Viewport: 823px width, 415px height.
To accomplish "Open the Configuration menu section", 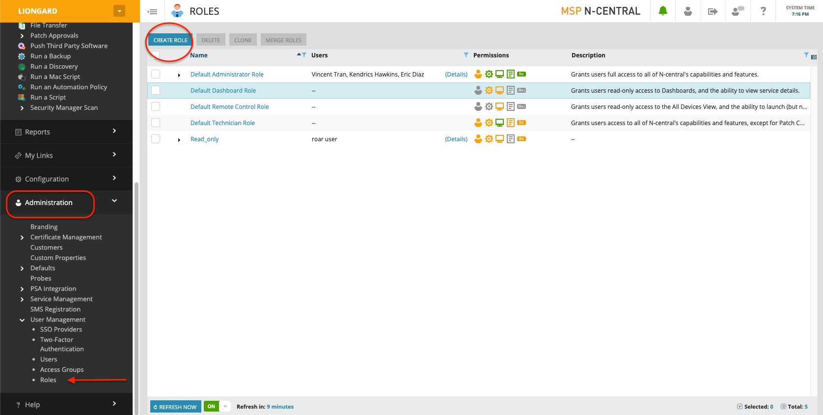I will 66,179.
